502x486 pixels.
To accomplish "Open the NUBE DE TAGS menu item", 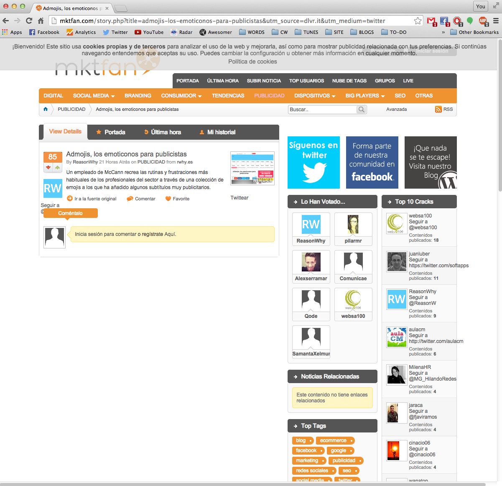I will coord(349,81).
